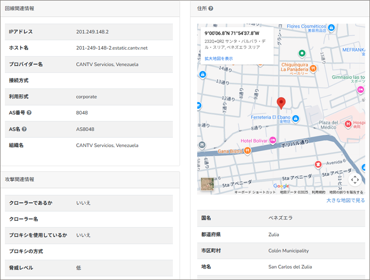The height and width of the screenshot is (280, 370).
Task: Click the hospital H marker icon
Action: click(349, 124)
